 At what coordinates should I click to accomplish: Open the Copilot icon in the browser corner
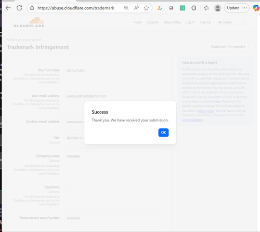coord(256,8)
